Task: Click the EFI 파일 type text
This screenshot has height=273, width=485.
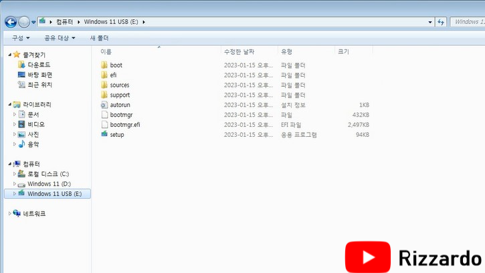Action: click(x=291, y=125)
